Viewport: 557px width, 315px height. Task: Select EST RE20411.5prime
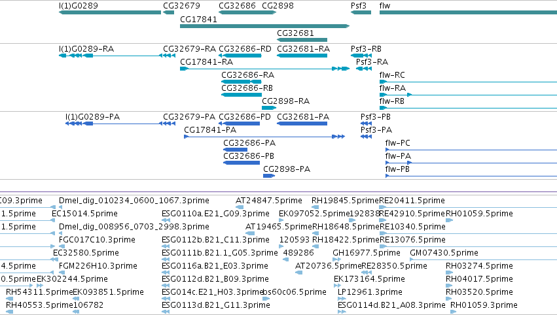click(412, 201)
